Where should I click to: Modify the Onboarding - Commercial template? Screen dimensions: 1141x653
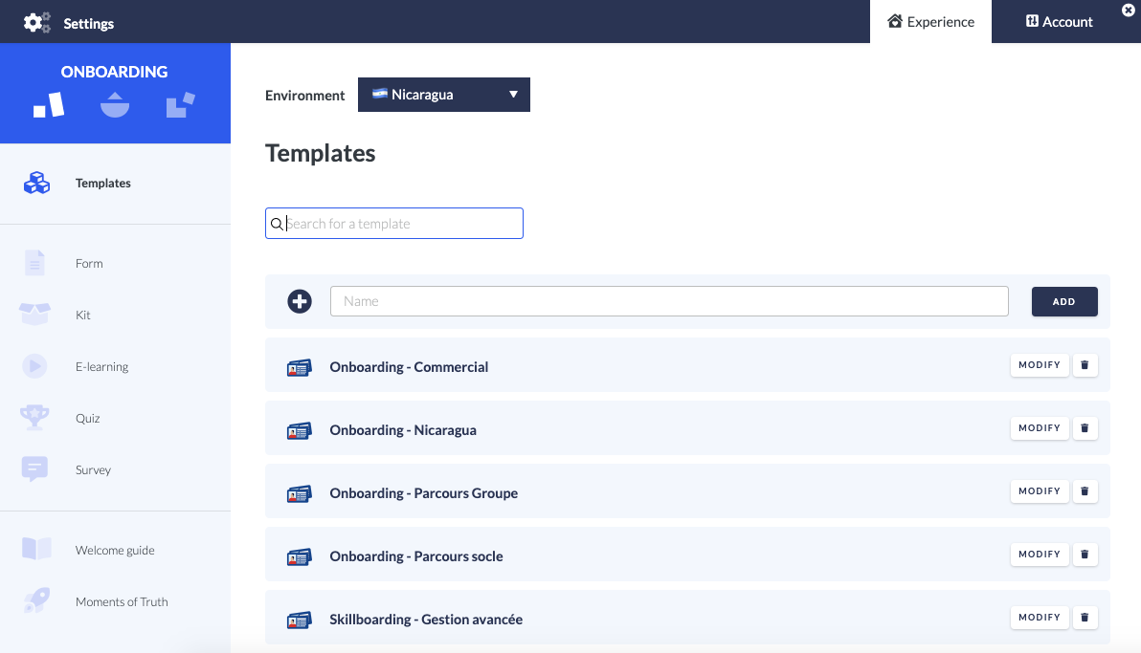(1040, 365)
